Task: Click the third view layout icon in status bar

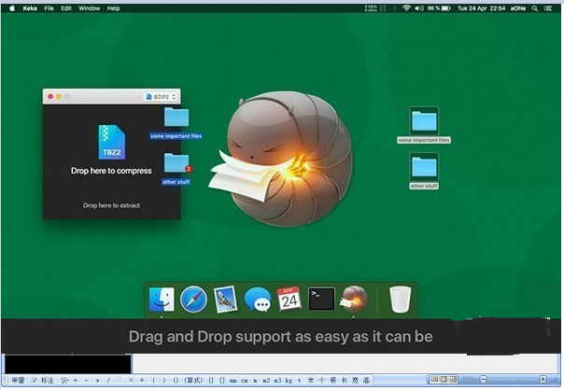Action: [x=453, y=379]
